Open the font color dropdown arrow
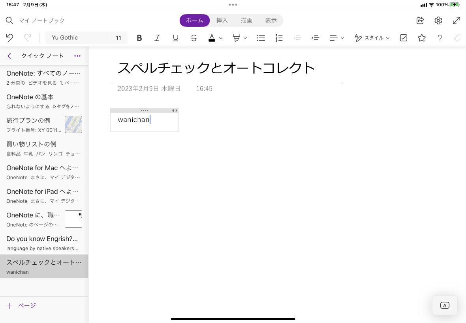This screenshot has height=323, width=466. [x=221, y=38]
